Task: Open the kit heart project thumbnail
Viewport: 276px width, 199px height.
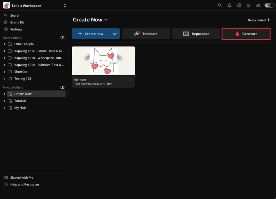Action: (x=103, y=60)
